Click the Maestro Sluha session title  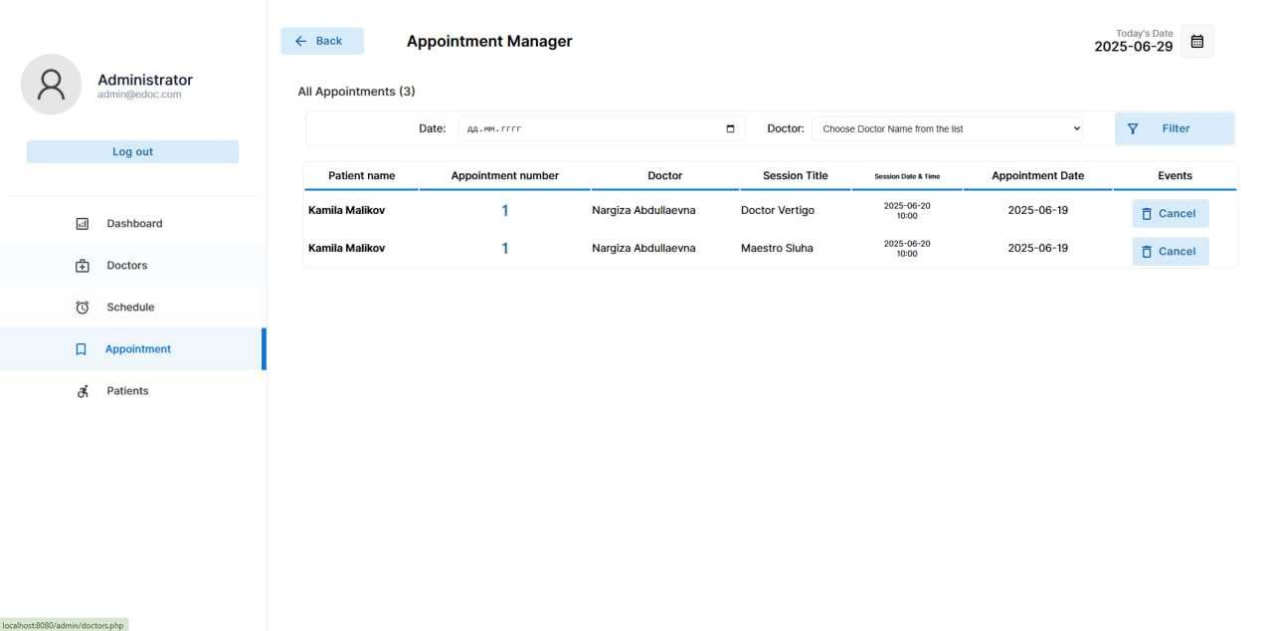click(777, 248)
